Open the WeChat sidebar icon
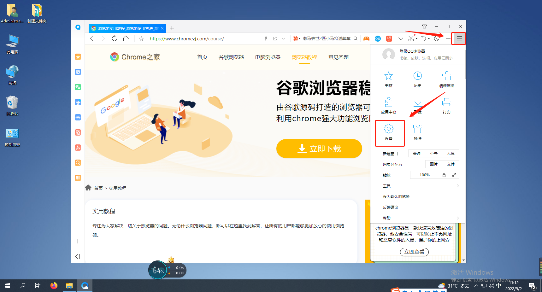Viewport: 542px width, 292px height. click(x=78, y=87)
